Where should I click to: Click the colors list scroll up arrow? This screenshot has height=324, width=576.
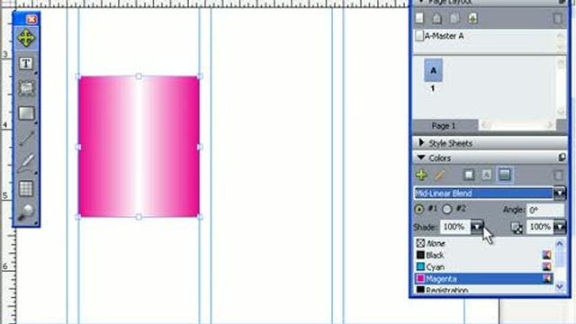(x=560, y=243)
